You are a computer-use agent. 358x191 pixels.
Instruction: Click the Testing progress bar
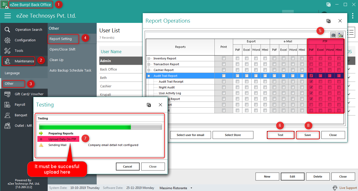(x=100, y=127)
